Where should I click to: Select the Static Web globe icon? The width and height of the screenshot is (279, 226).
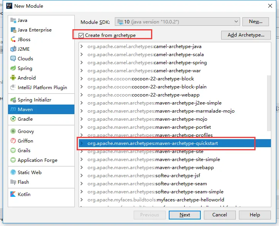pyautogui.click(x=13, y=172)
